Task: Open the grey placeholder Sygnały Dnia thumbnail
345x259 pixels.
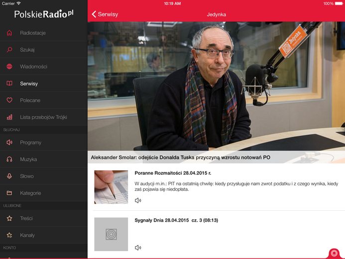Action: coord(111,234)
